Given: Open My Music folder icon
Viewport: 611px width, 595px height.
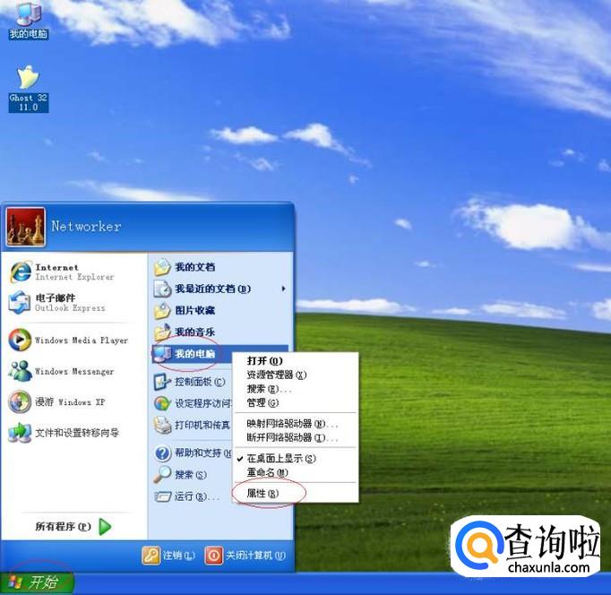Looking at the screenshot, I should (x=162, y=332).
